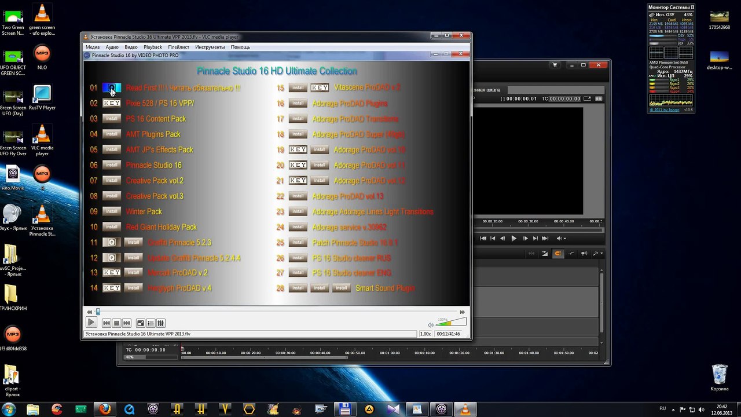Click the 1.00x playback speed indicator
This screenshot has height=417, width=741.
point(425,334)
